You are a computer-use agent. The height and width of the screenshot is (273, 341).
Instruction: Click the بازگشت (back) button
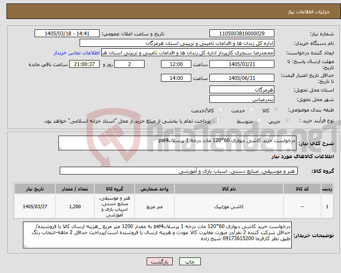160,261
